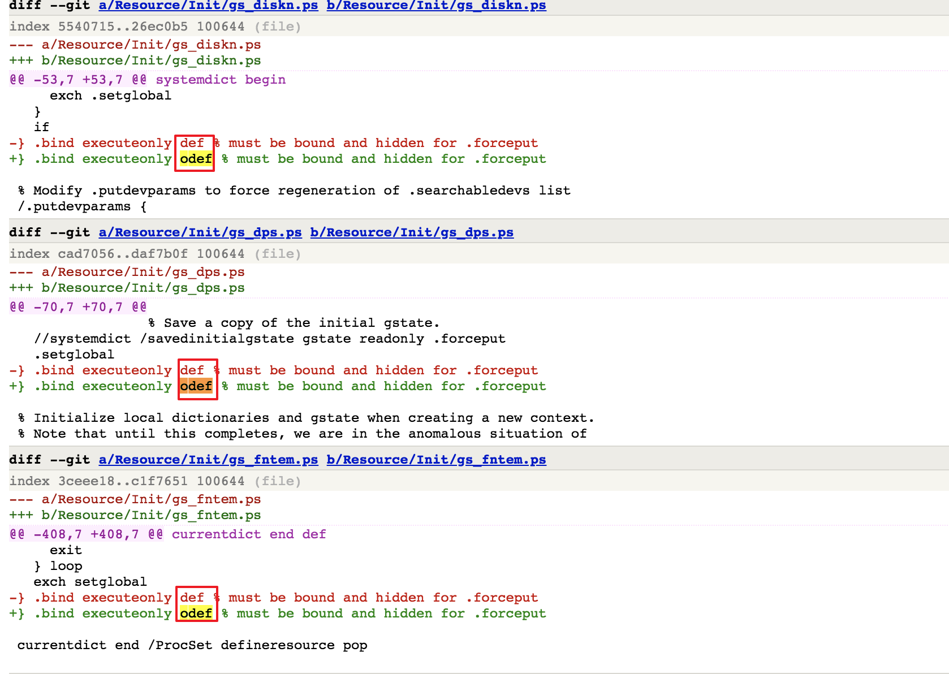Click the /.putdevparams { code line
The width and height of the screenshot is (949, 674).
point(82,206)
